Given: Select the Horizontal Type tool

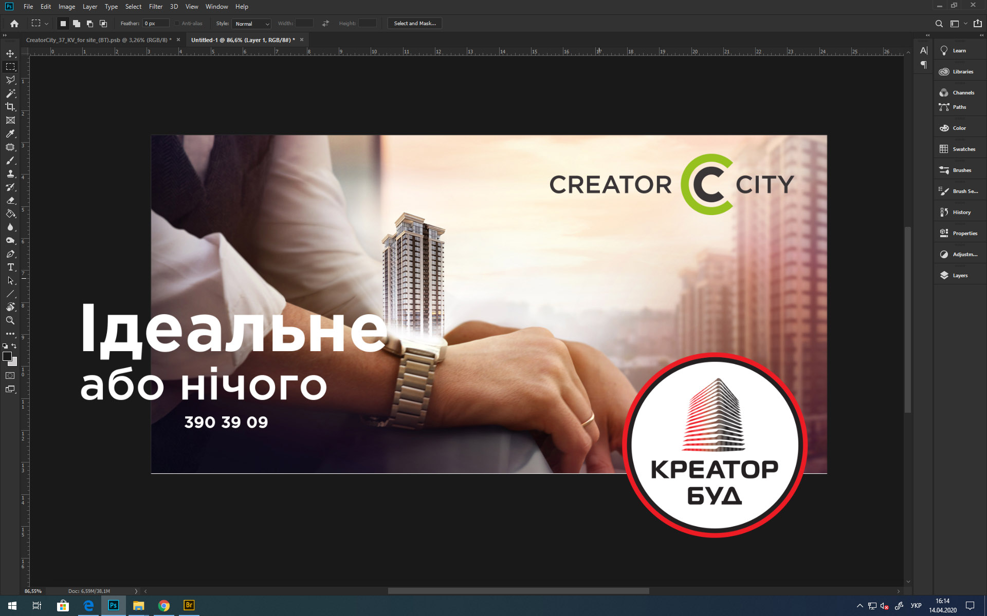Looking at the screenshot, I should pos(10,267).
